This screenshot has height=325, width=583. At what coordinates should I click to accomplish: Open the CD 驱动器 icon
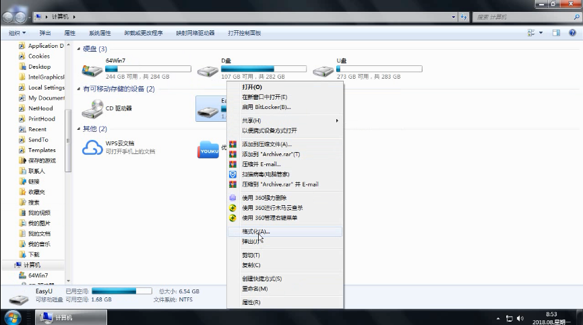coord(92,109)
